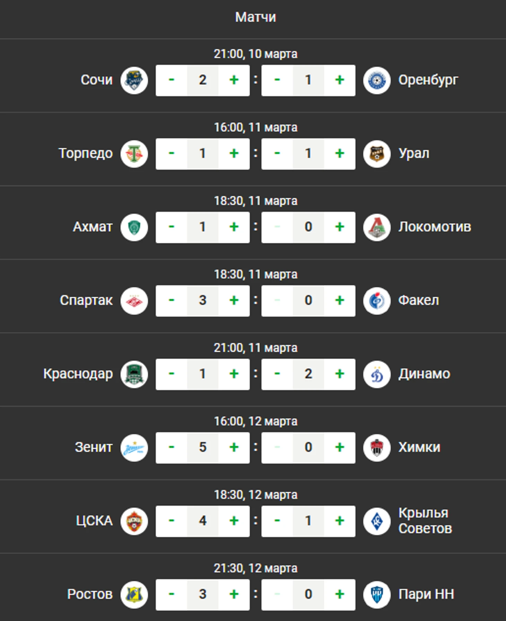Screen dimensions: 506x621
Task: Click the Orenburg club logo
Action: (x=377, y=80)
